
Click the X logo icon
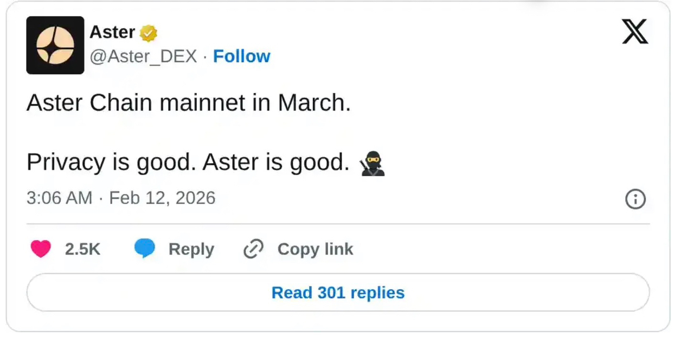[x=634, y=31]
